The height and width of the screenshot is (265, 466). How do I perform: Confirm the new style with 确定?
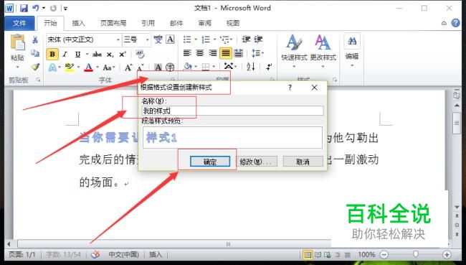[210, 162]
